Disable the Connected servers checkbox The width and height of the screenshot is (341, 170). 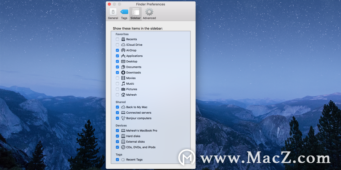[117, 113]
